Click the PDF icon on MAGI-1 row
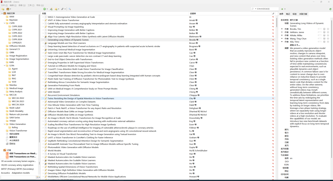Viewport: 333px width, 181px height. pos(273,17)
